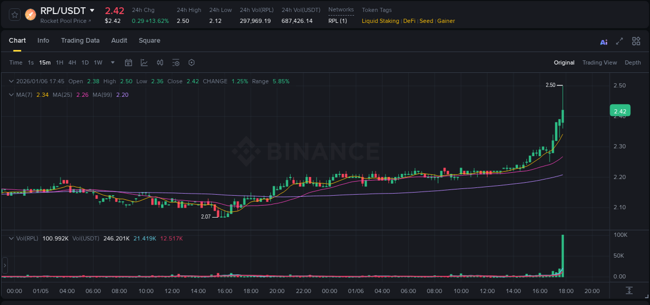The image size is (650, 305).
Task: Open the candle comparison settings icon
Action: pos(160,62)
